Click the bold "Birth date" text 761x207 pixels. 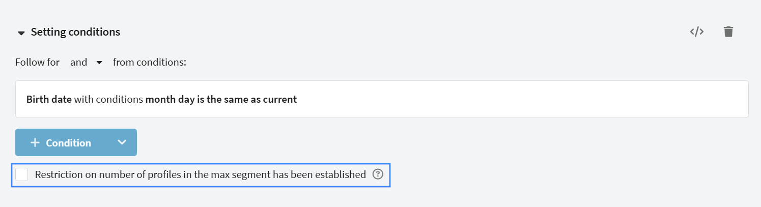49,99
